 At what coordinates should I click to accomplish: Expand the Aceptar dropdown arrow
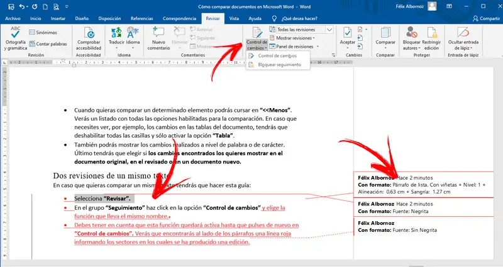(348, 48)
